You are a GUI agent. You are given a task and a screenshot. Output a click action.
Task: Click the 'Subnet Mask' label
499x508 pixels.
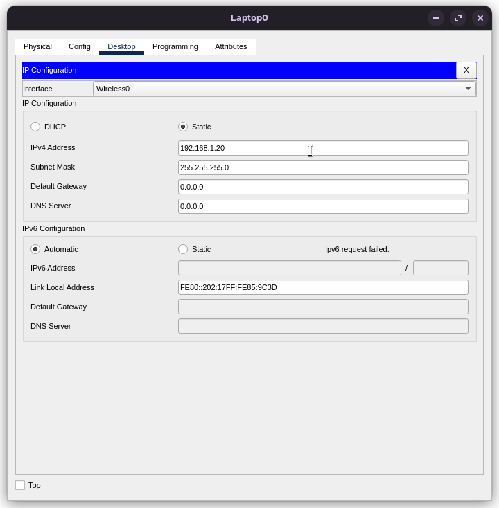click(53, 167)
